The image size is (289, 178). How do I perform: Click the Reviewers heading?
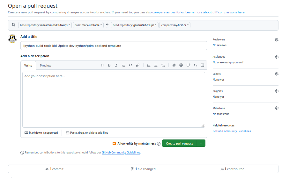coord(219,39)
